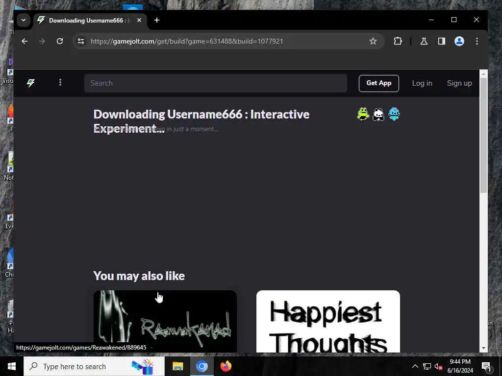Open the Chrome profile avatar
This screenshot has height=376, width=502.
pos(459,41)
